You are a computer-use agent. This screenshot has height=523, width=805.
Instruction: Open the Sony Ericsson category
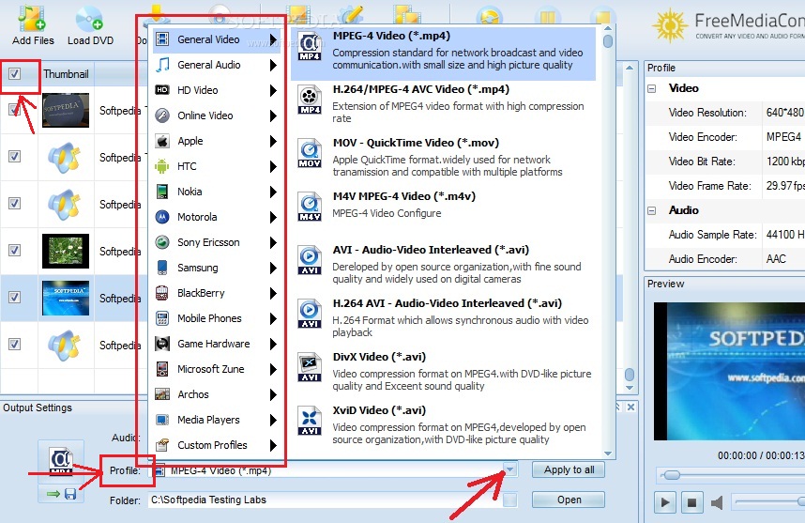(x=217, y=242)
